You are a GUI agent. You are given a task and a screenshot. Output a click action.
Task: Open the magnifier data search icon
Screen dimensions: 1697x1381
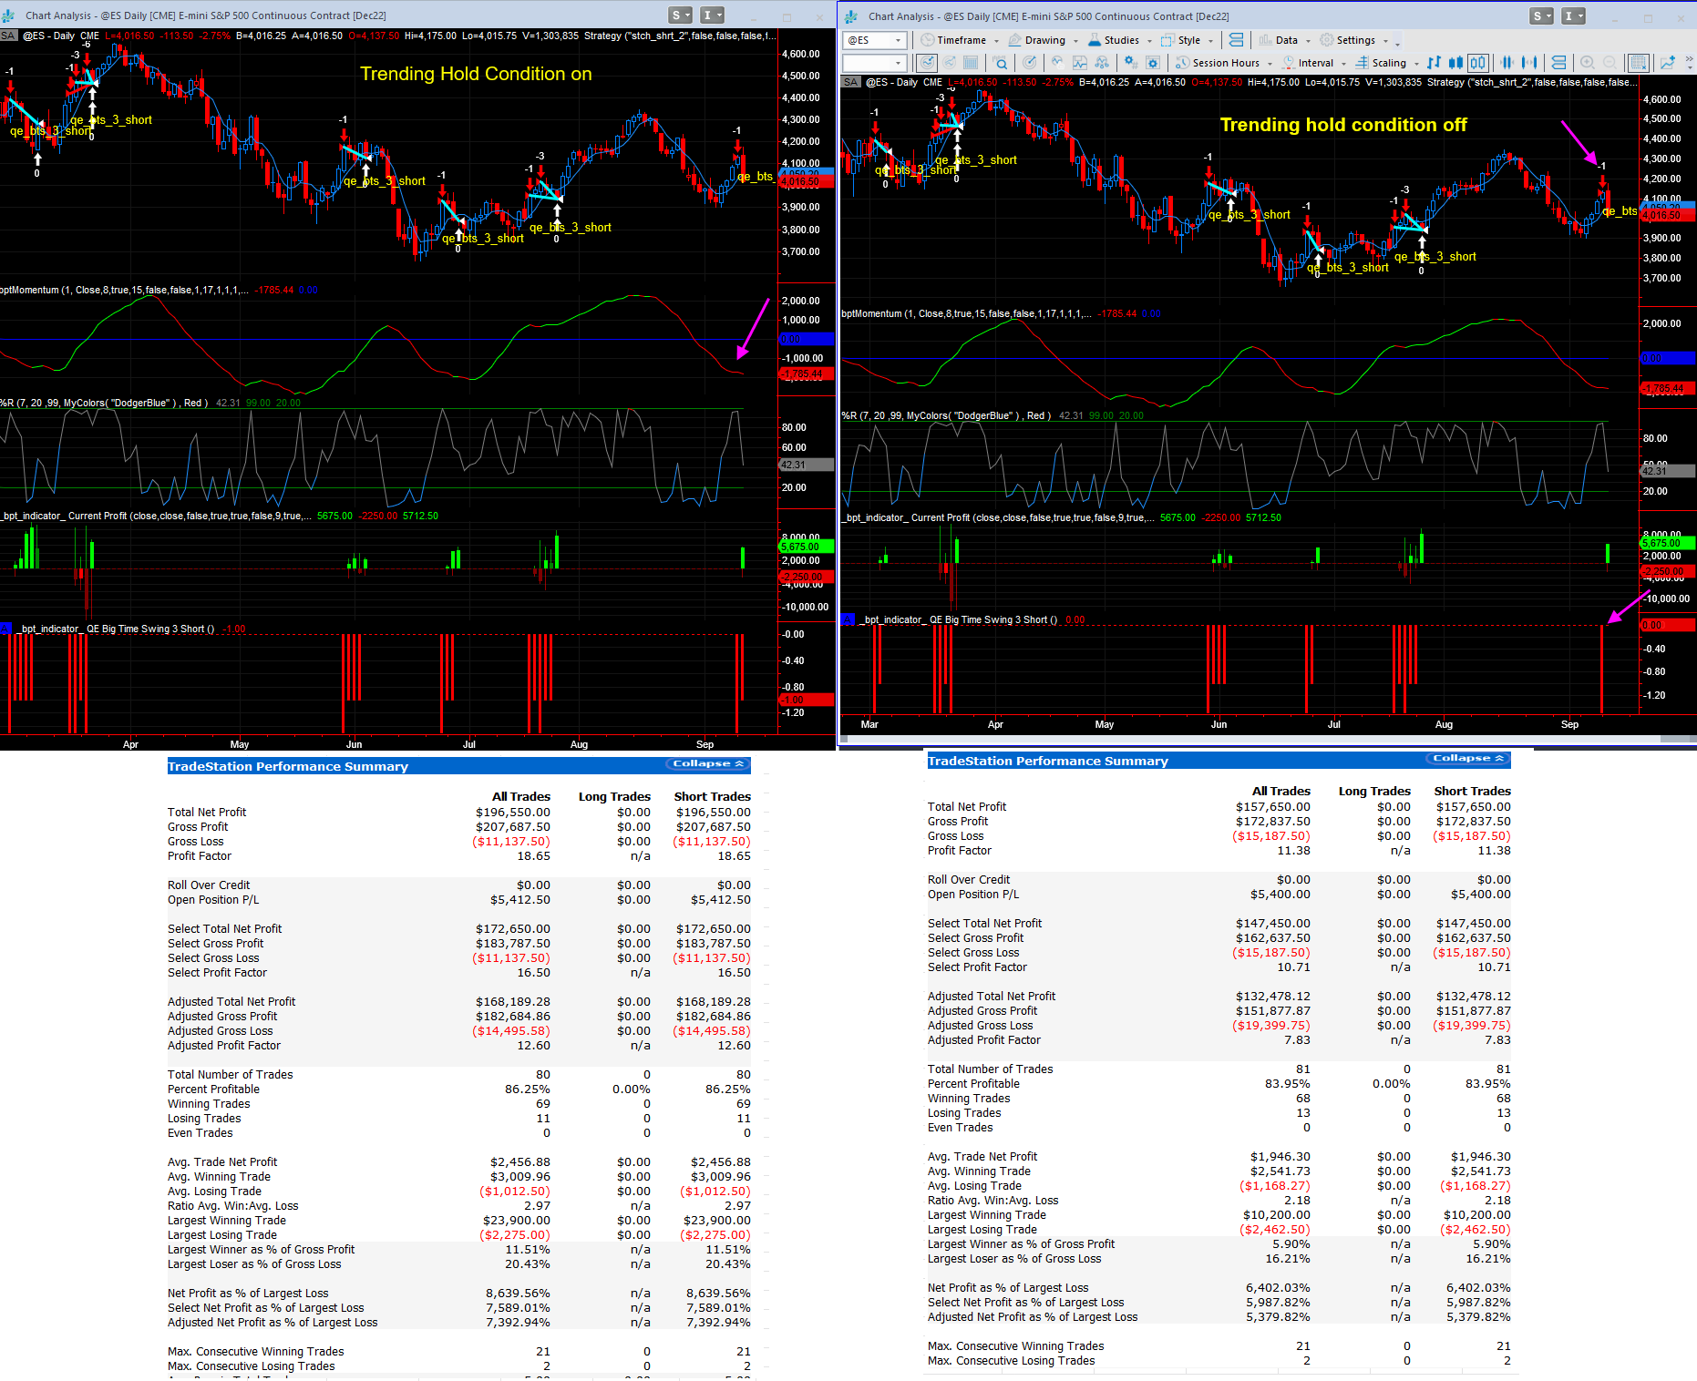[x=1001, y=63]
